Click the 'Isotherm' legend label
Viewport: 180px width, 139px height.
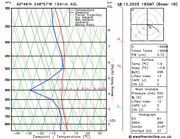pyautogui.click(x=82, y=22)
